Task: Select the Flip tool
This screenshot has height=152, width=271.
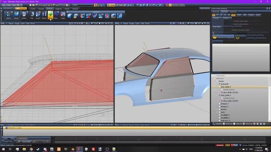Action: [x=32, y=15]
